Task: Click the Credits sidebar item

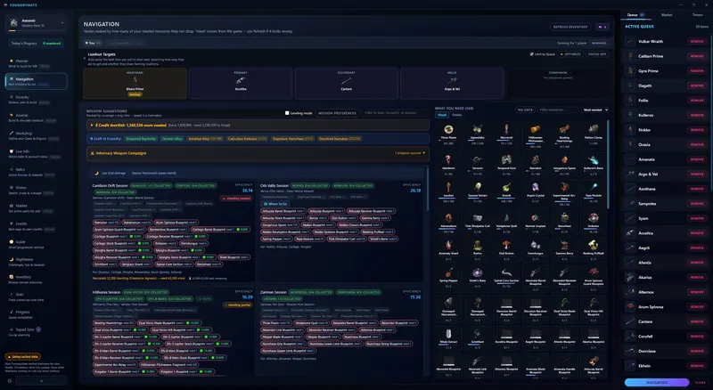Action: [36, 226]
